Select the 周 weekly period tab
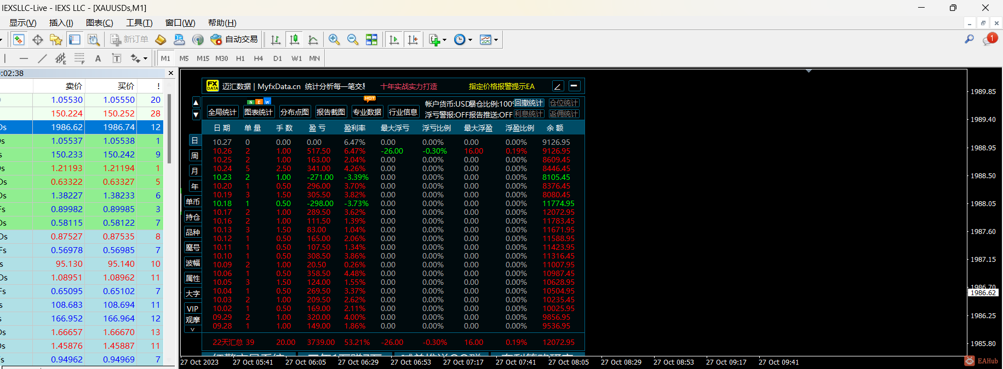The width and height of the screenshot is (1003, 369). [194, 156]
